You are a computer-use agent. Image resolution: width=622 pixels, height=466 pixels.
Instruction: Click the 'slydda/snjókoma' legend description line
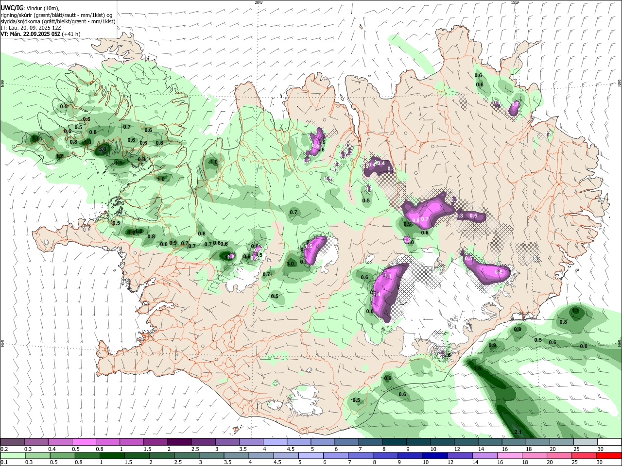(58, 21)
